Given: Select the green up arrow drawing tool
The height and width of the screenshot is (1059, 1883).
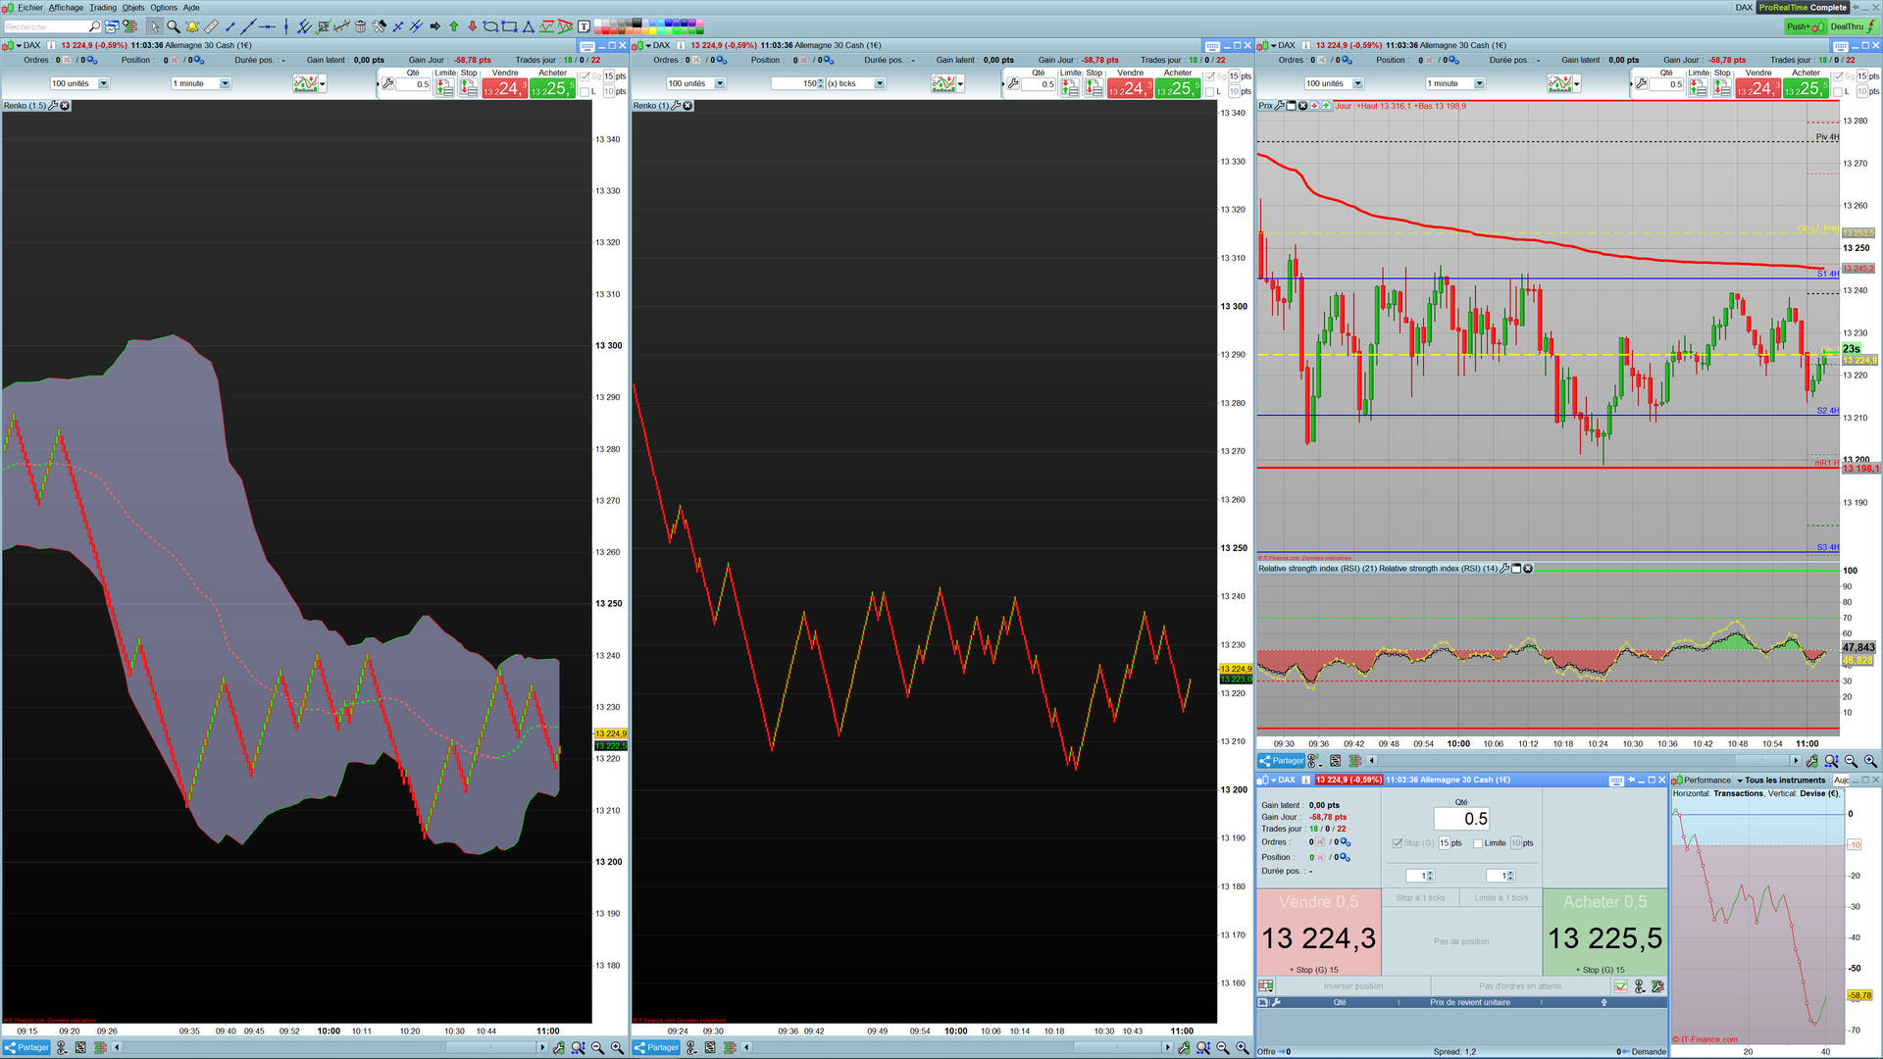Looking at the screenshot, I should pos(454,26).
